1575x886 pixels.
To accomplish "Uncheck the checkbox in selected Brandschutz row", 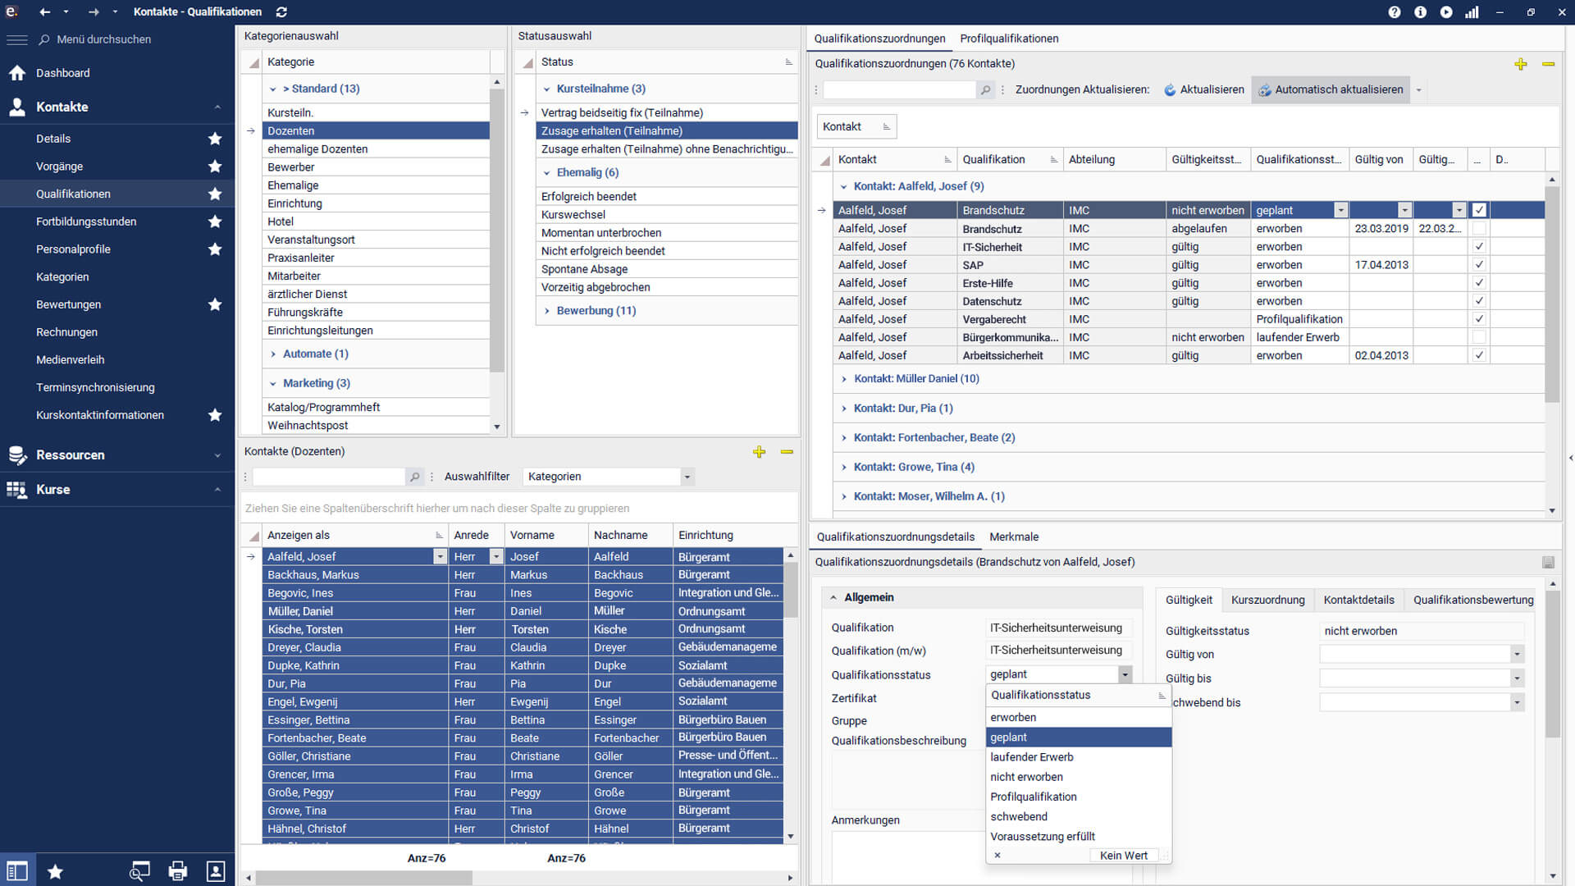I will pos(1479,210).
